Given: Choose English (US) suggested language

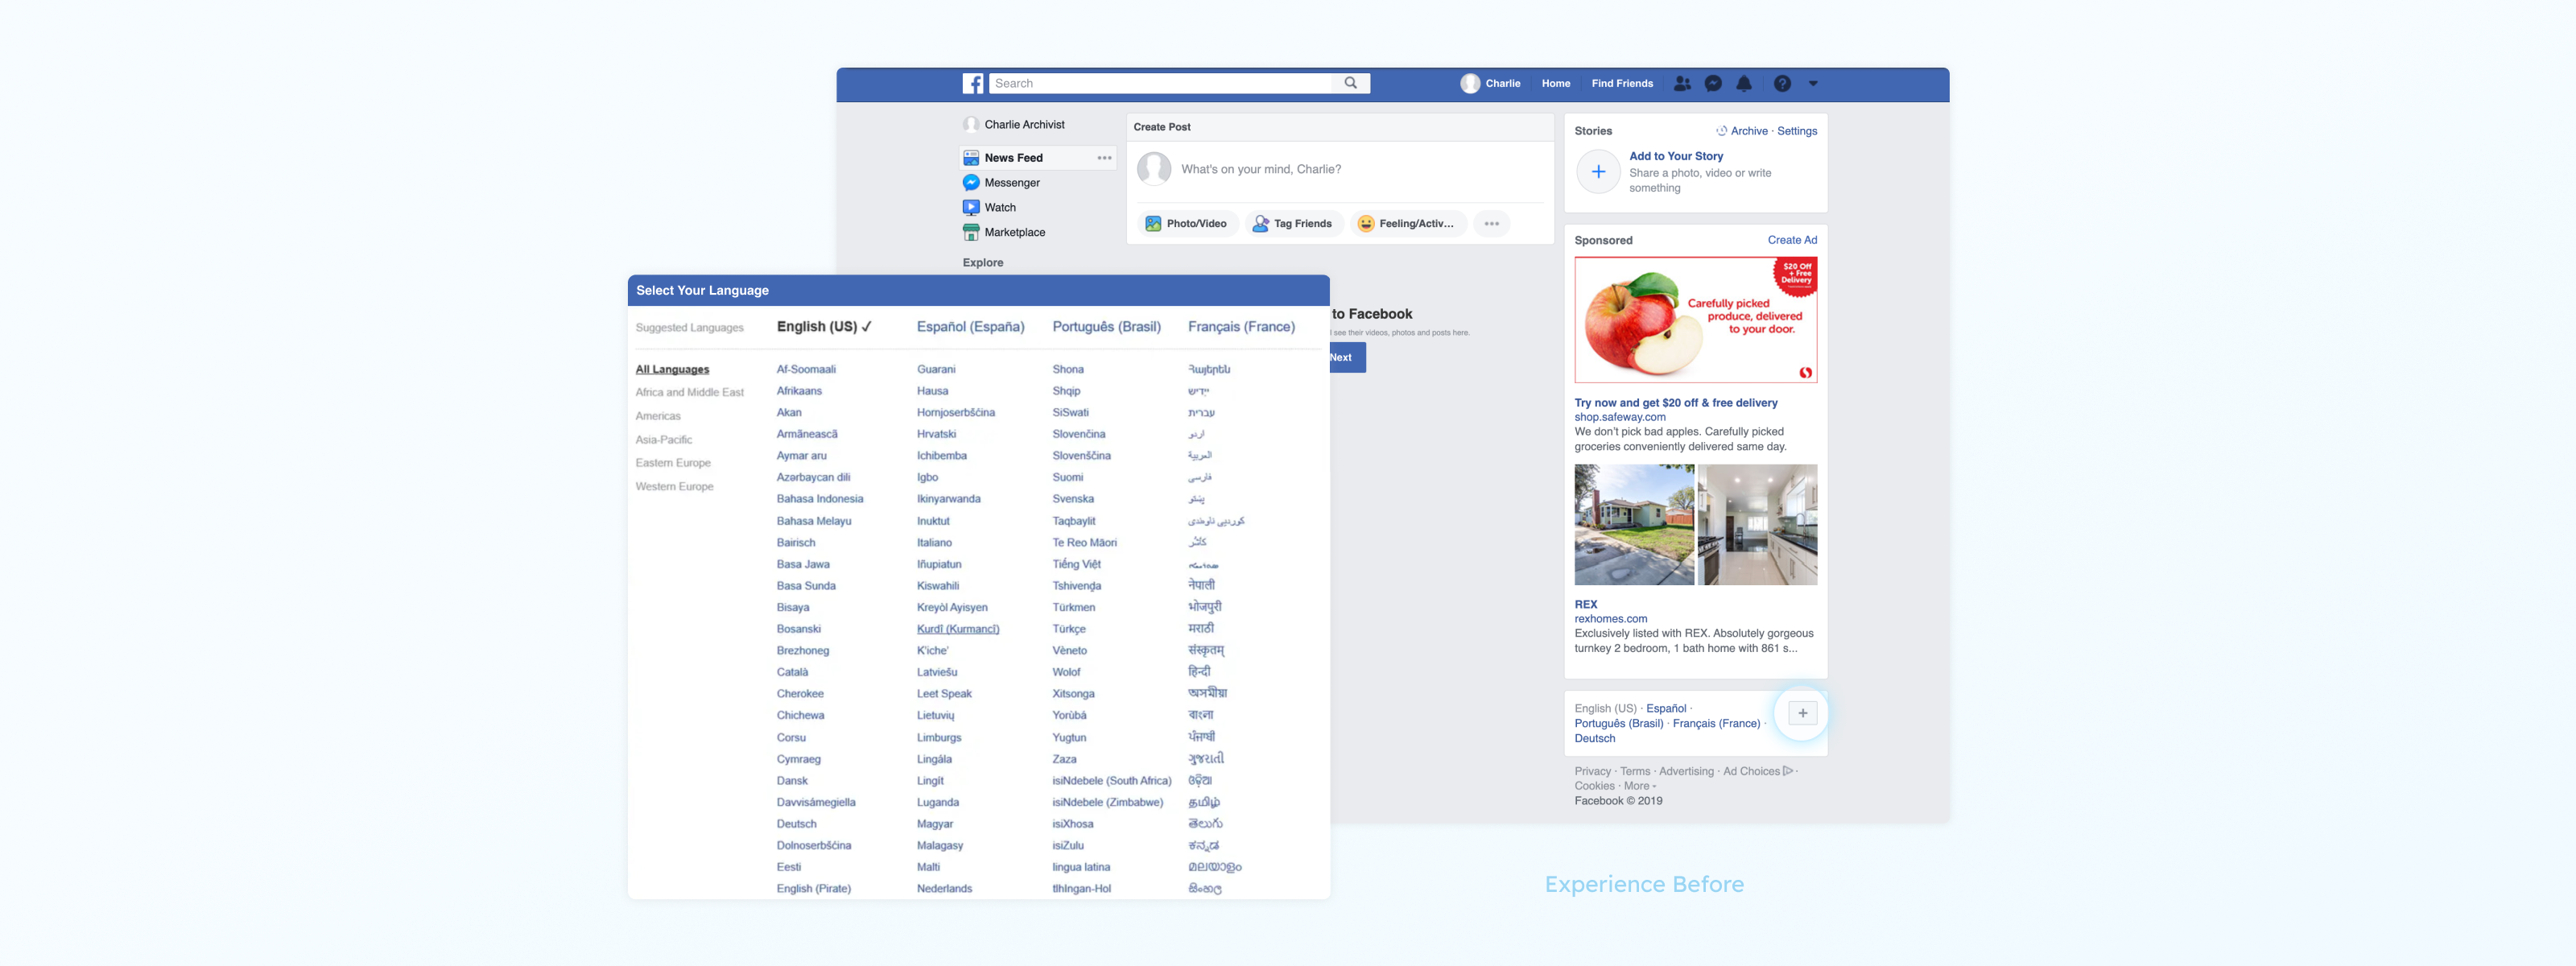Looking at the screenshot, I should point(824,327).
